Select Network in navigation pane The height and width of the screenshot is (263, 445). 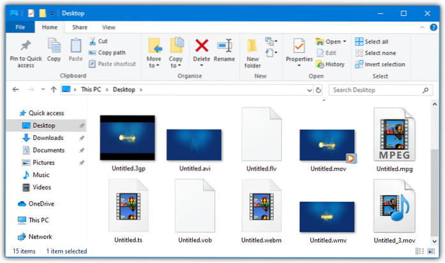tap(40, 237)
